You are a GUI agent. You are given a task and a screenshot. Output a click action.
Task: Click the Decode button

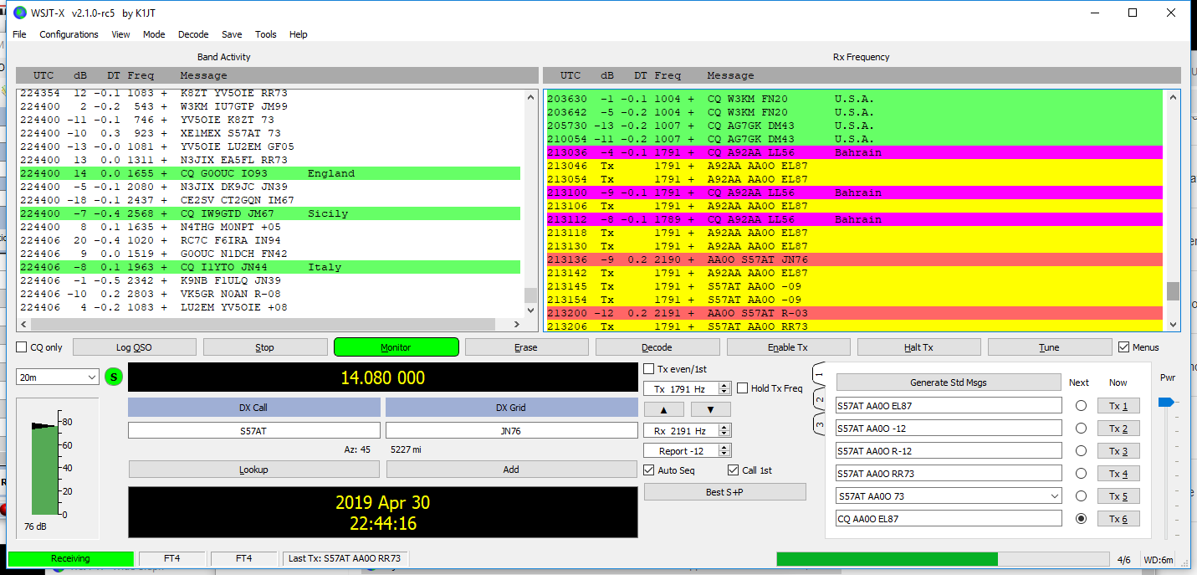coord(657,347)
